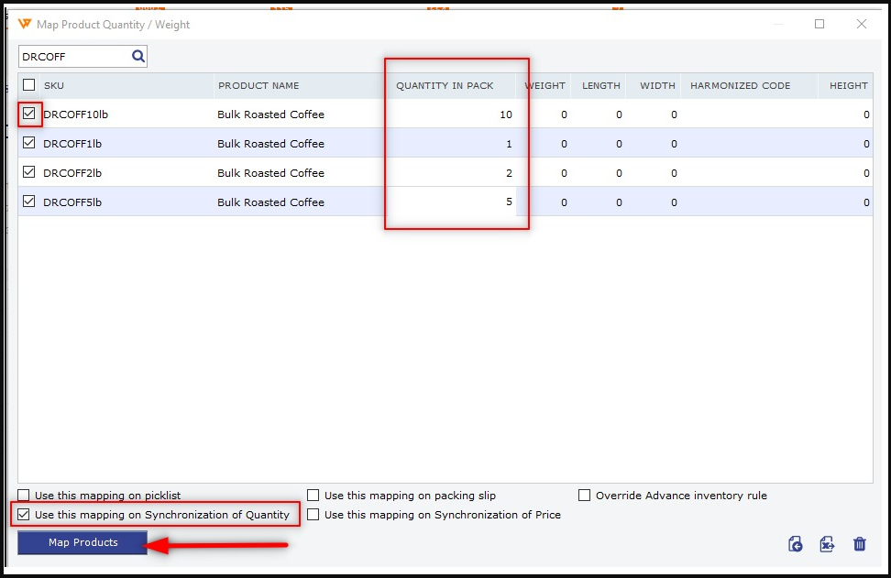Click the trash delete icon
Image resolution: width=891 pixels, height=578 pixels.
tap(860, 544)
